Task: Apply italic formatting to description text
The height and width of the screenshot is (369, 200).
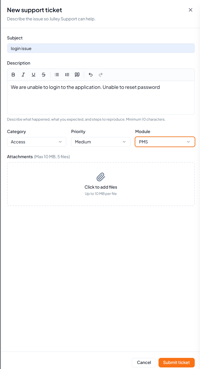Action: [23, 75]
